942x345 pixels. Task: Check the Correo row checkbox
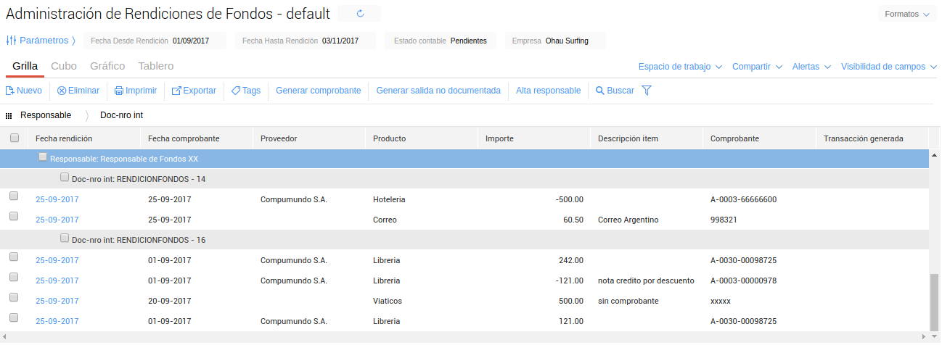pos(14,216)
